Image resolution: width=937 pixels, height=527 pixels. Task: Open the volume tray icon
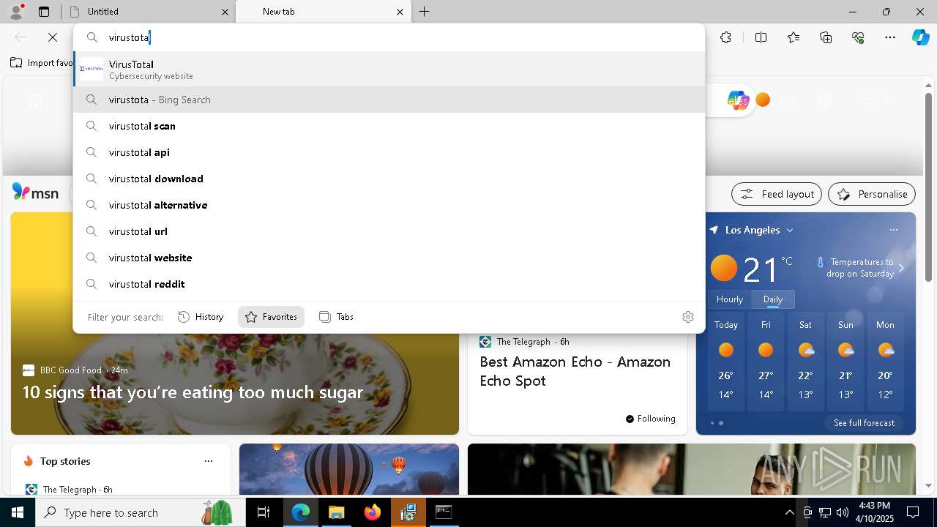click(x=843, y=512)
